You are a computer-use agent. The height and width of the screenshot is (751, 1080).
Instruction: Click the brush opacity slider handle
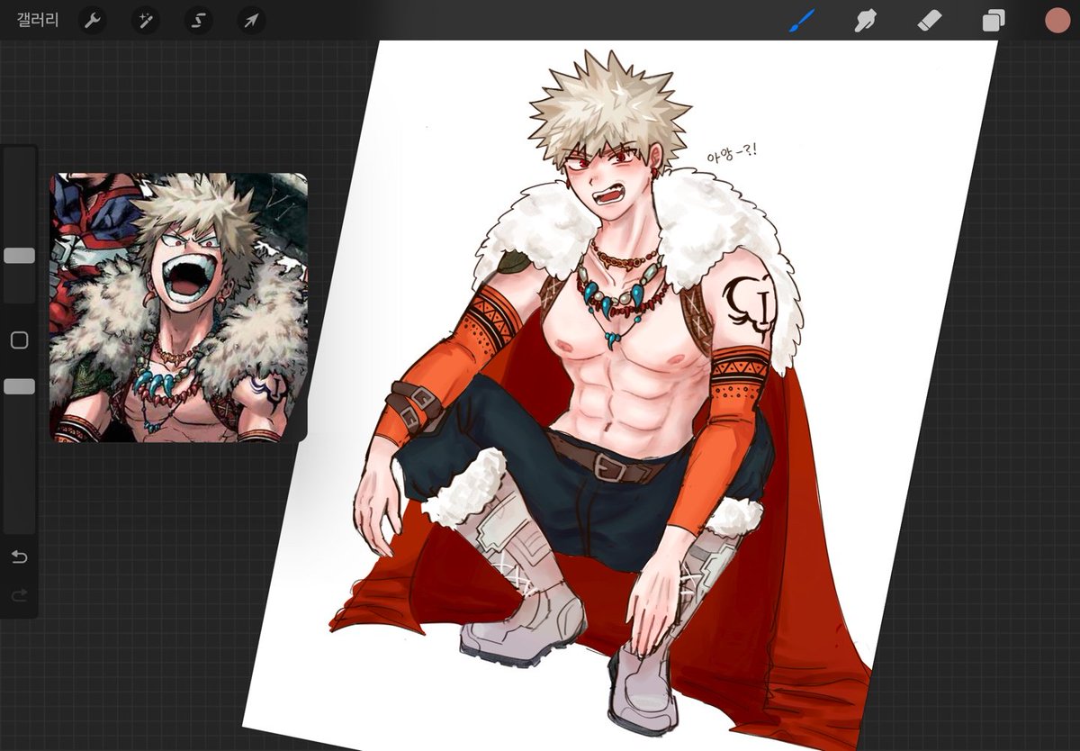tap(19, 386)
